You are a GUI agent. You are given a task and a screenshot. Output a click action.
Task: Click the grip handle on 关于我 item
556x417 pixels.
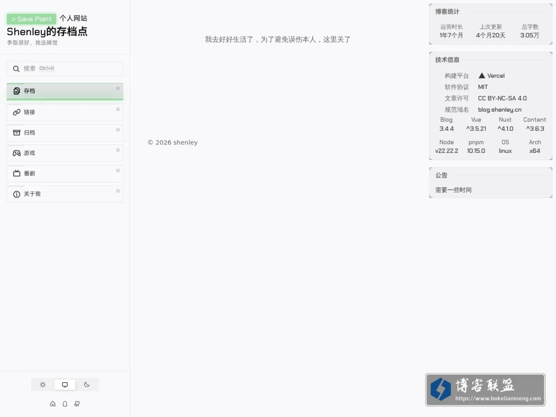click(118, 191)
